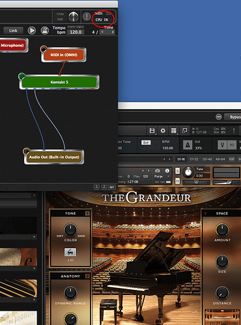This screenshot has height=325, width=241.
Task: Expand the TONE section arrow
Action: (87, 213)
